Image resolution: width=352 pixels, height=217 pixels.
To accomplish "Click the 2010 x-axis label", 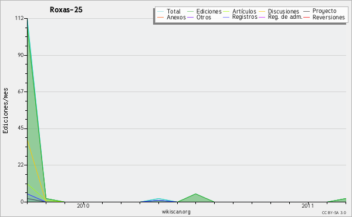I will pos(83,206).
